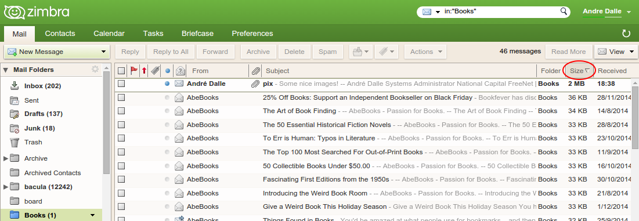Viewport: 639px width, 221px height.
Task: Toggle read dot on 'Fascinating First Editions' row
Action: tap(167, 179)
